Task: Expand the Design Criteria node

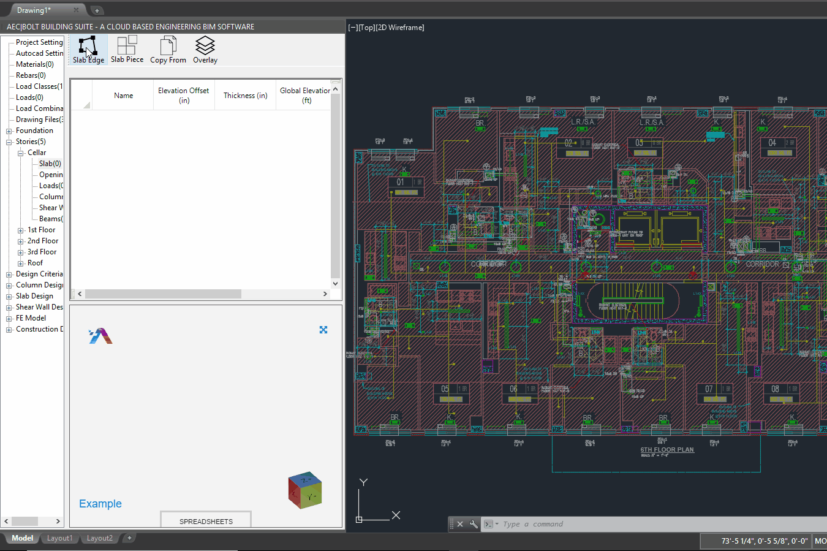Action: tap(9, 275)
